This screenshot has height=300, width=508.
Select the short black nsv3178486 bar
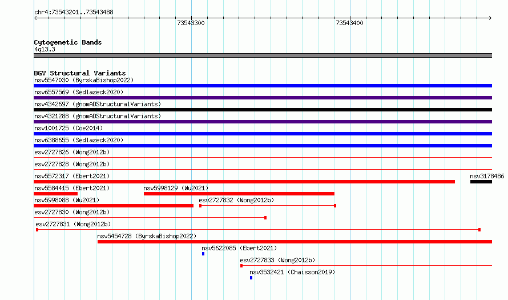pyautogui.click(x=481, y=182)
